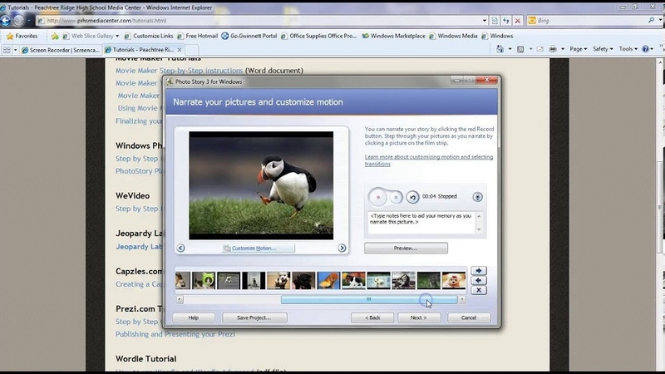This screenshot has width=665, height=374.
Task: Click the Next button in Photo Story
Action: pyautogui.click(x=419, y=317)
